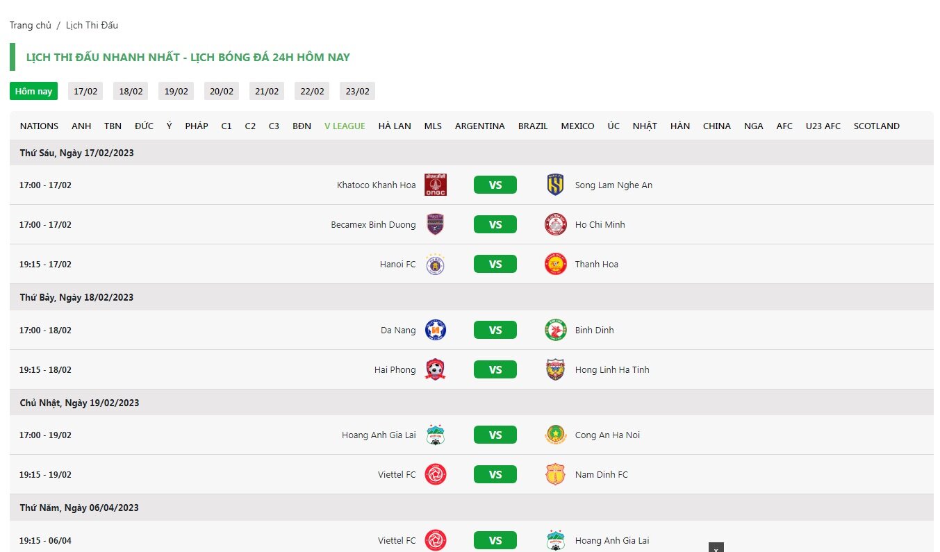
Task: Click the Cong An Ha Noi badge
Action: click(555, 435)
